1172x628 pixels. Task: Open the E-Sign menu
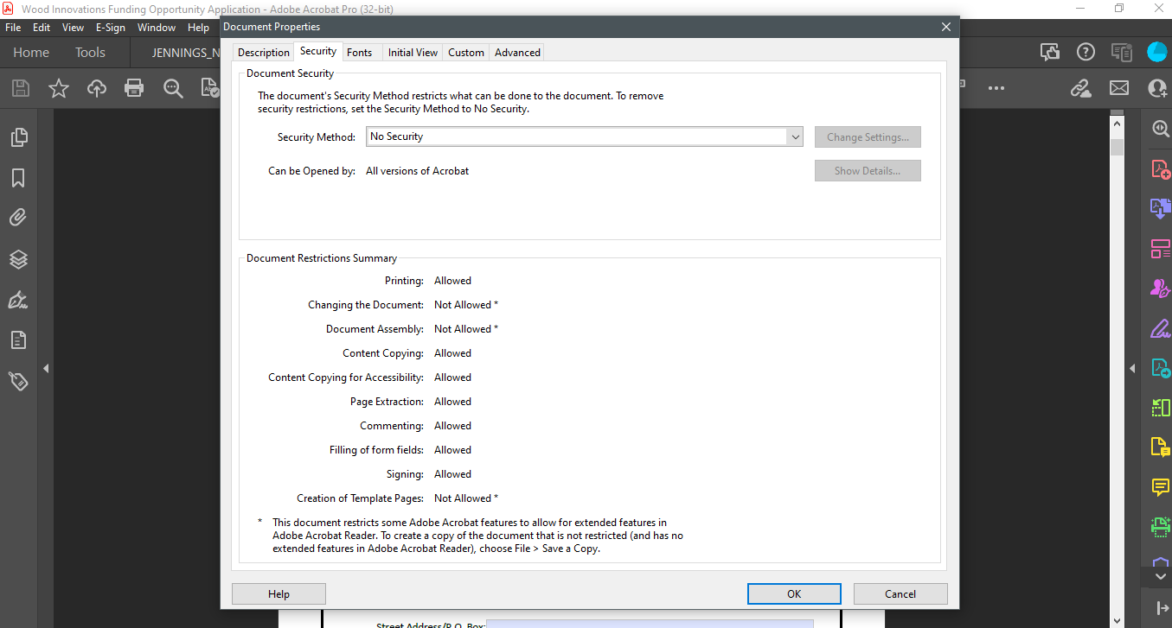[110, 27]
